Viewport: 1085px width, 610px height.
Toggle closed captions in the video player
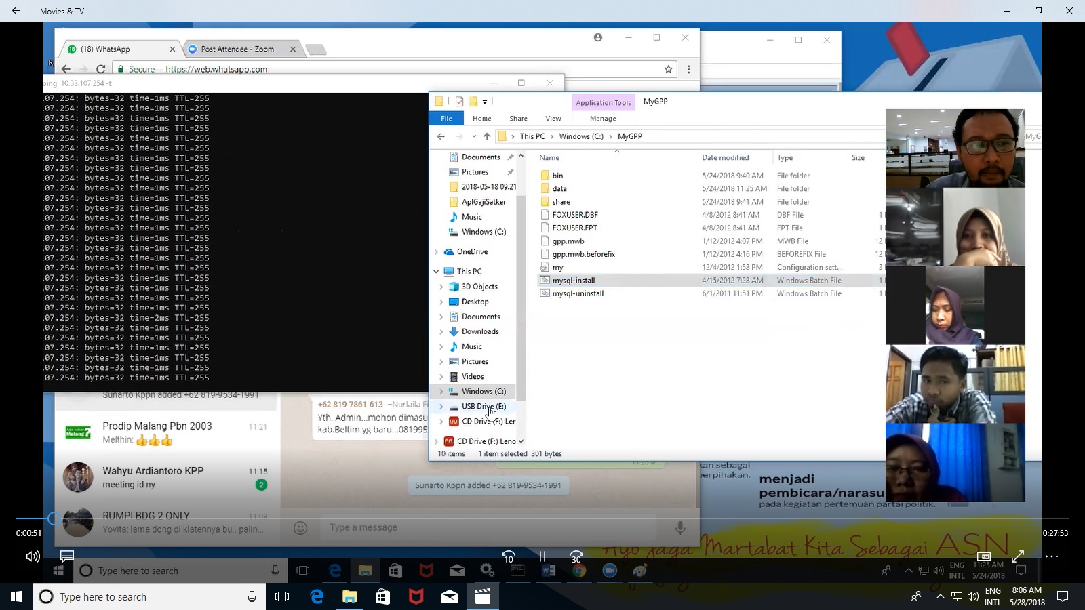66,556
